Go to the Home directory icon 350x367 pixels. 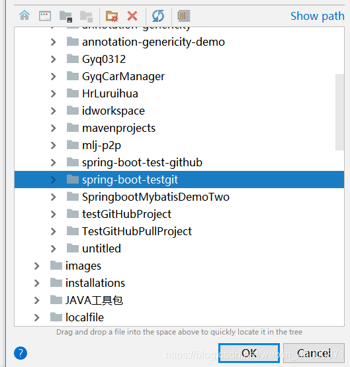coord(24,16)
